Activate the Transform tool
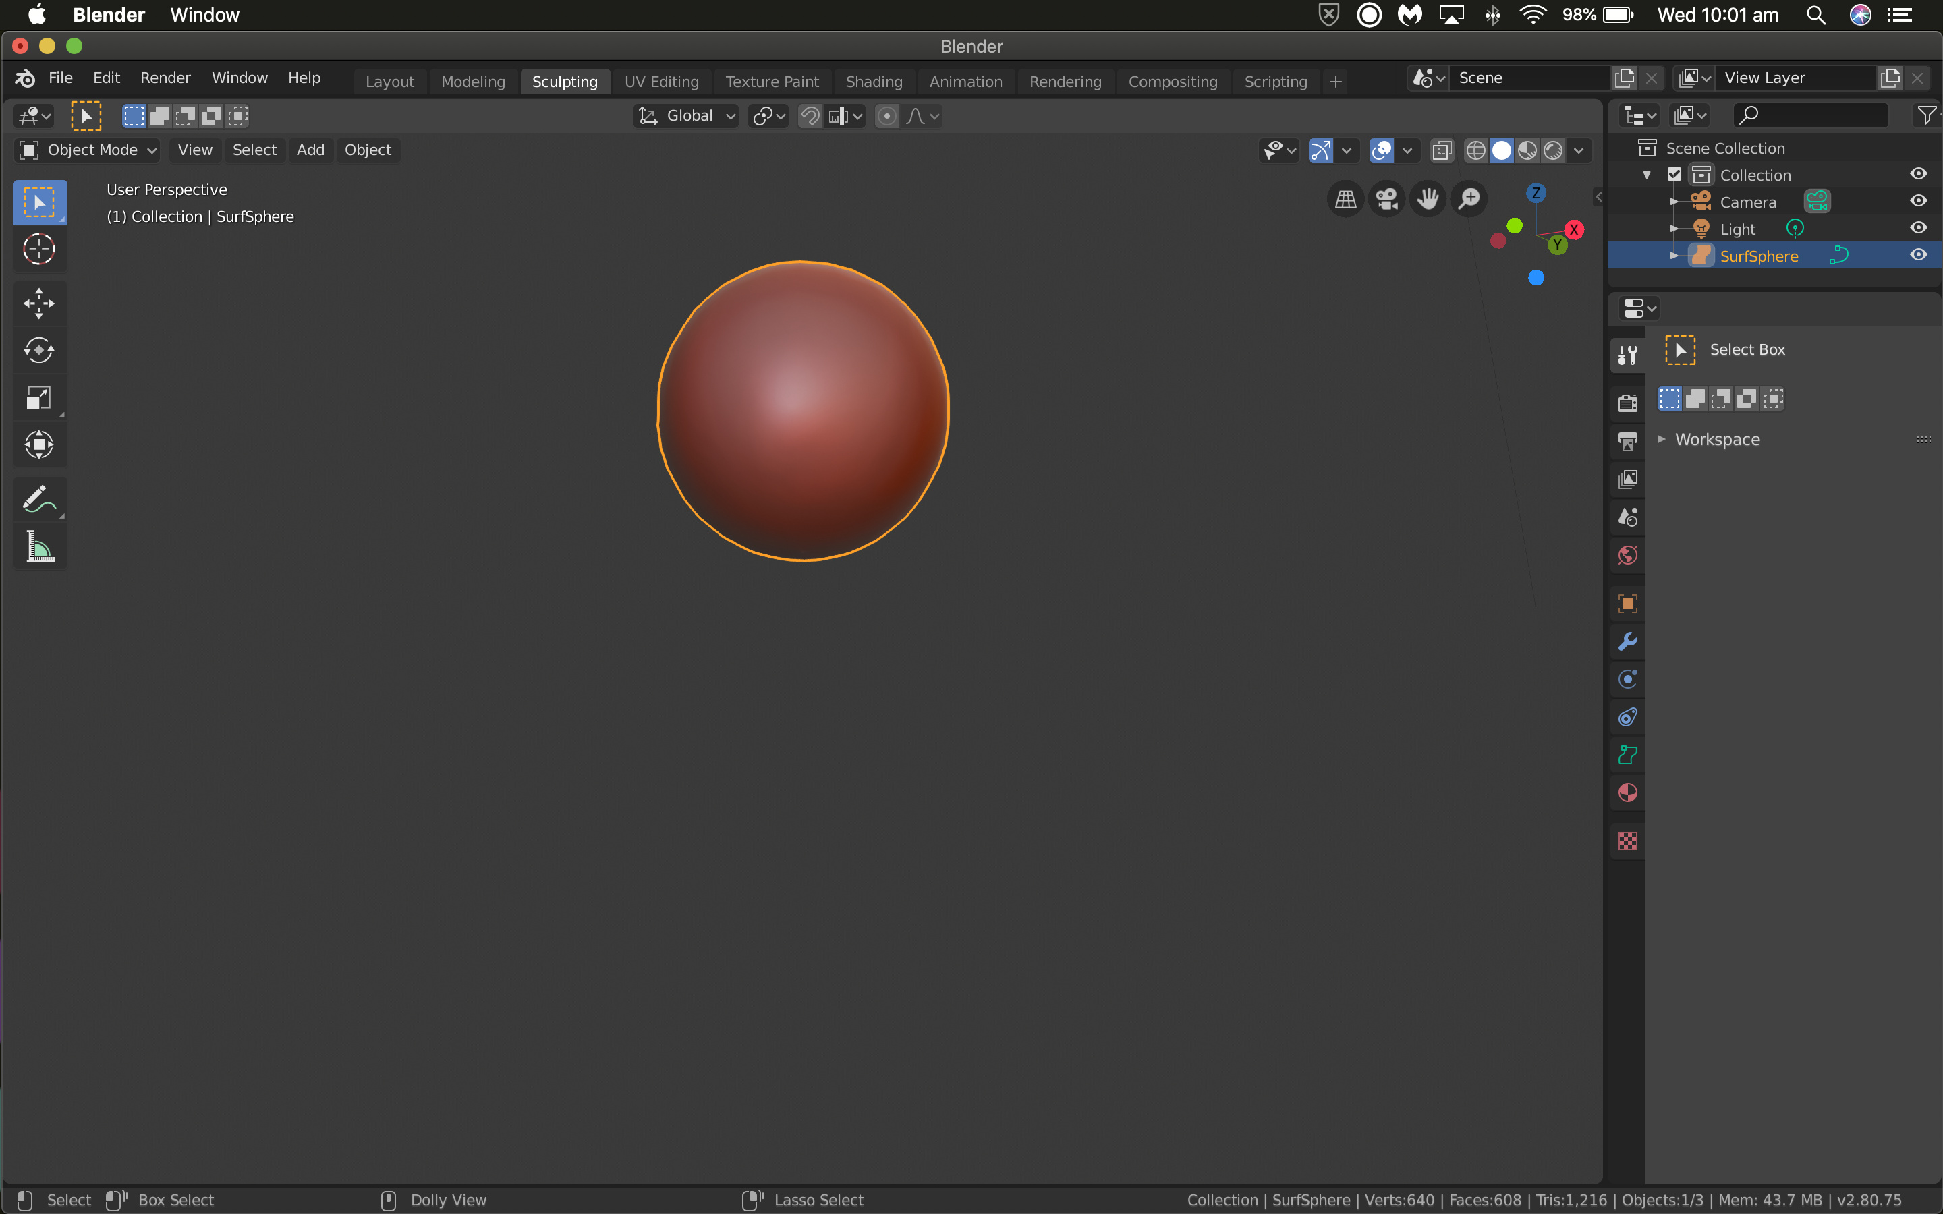Image resolution: width=1943 pixels, height=1214 pixels. pyautogui.click(x=39, y=445)
